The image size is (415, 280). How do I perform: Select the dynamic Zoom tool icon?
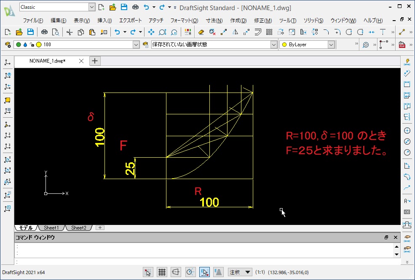163,32
